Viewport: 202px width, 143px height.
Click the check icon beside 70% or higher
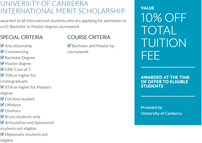[2, 75]
